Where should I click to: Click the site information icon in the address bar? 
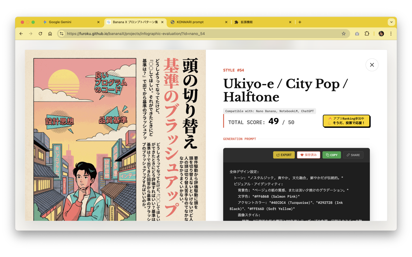(x=61, y=33)
